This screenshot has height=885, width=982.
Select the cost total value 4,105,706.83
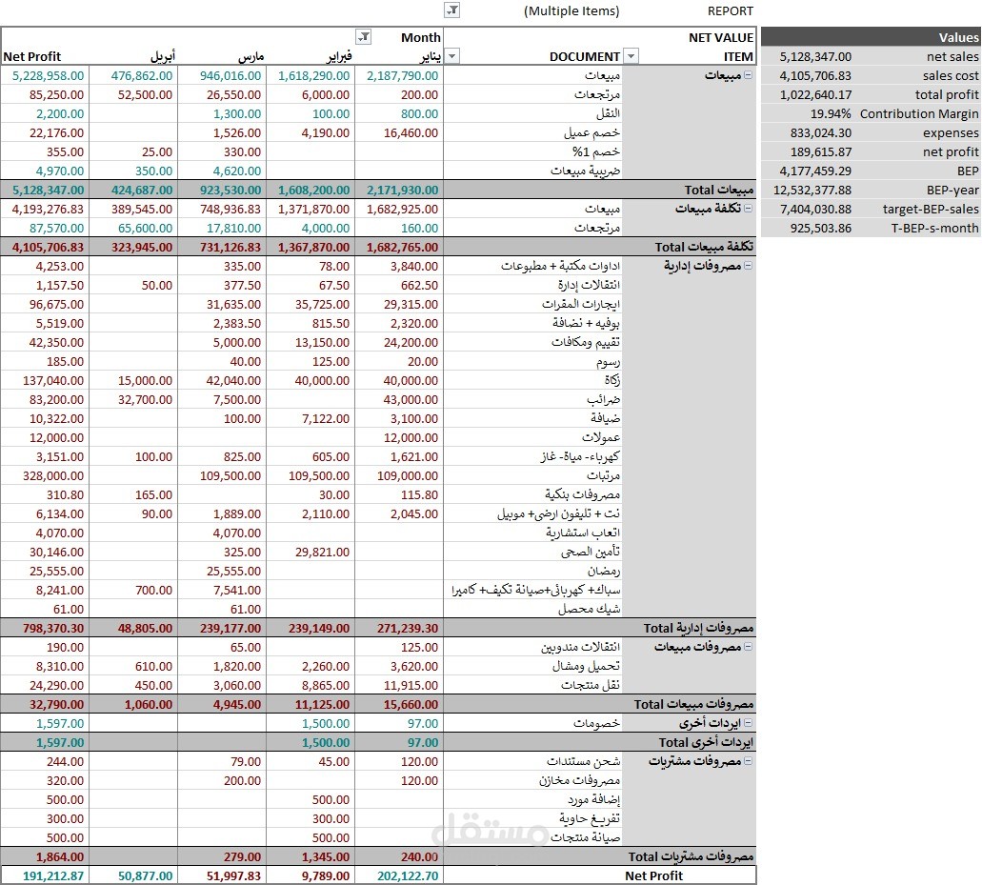tap(48, 247)
